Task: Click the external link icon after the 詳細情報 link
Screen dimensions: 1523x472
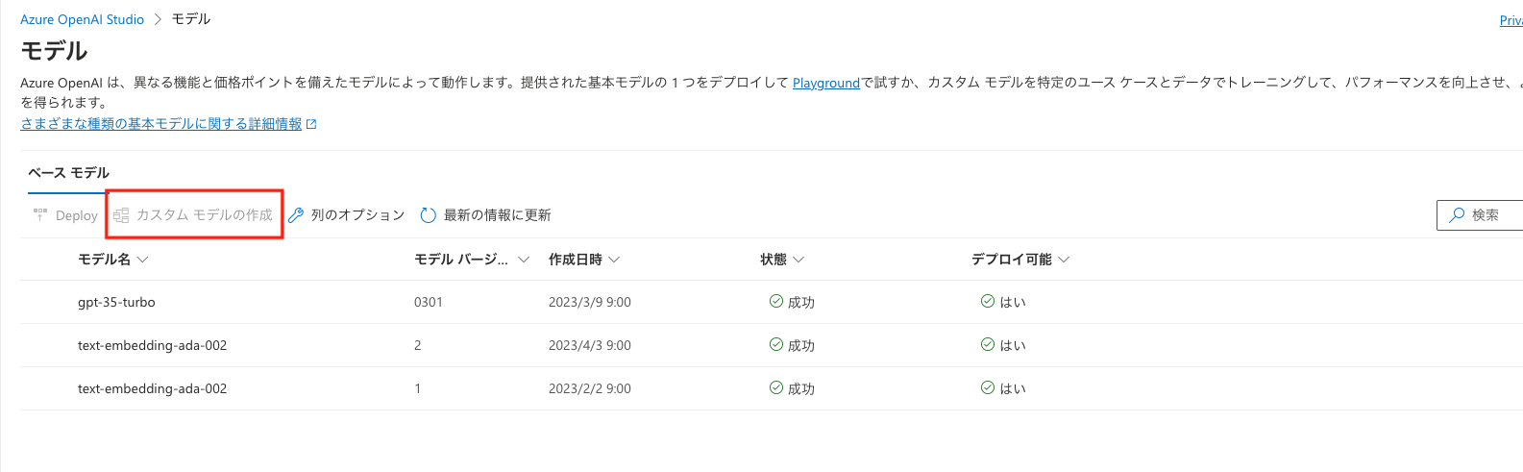Action: pyautogui.click(x=311, y=124)
